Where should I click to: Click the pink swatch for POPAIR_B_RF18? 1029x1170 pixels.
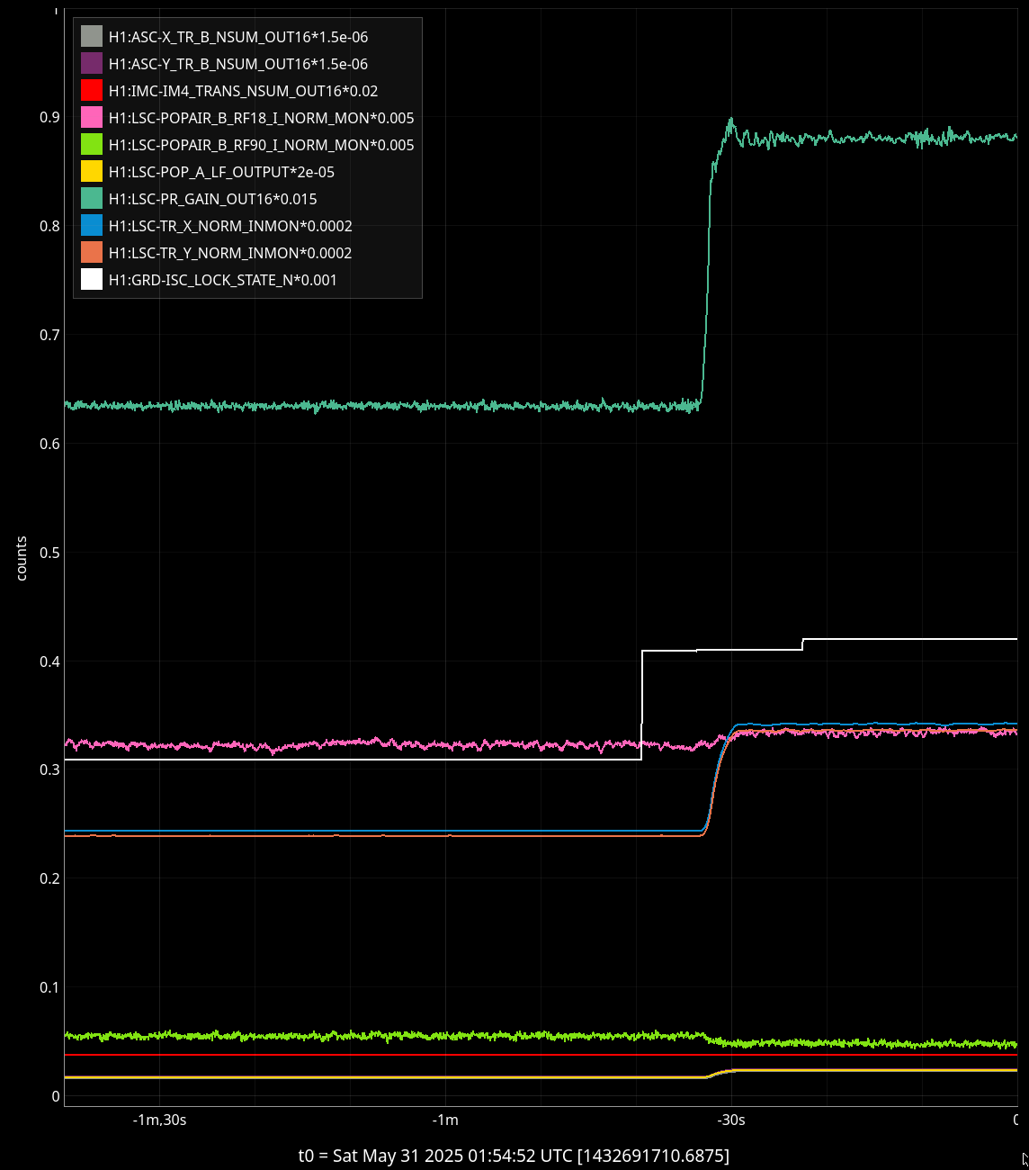(x=92, y=117)
